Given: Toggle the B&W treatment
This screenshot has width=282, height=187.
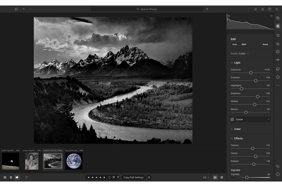Looking at the screenshot, I should [244, 44].
